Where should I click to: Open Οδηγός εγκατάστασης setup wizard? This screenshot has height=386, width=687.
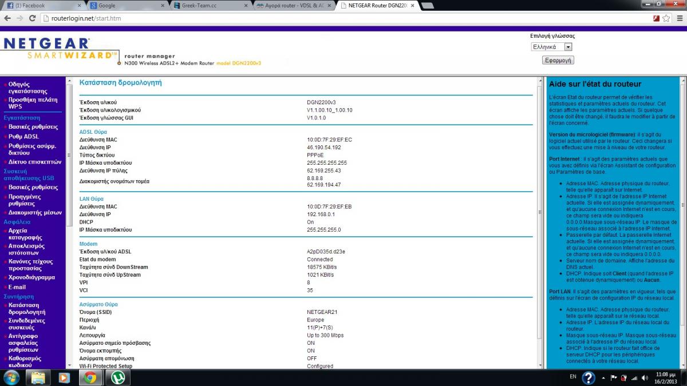pos(28,87)
